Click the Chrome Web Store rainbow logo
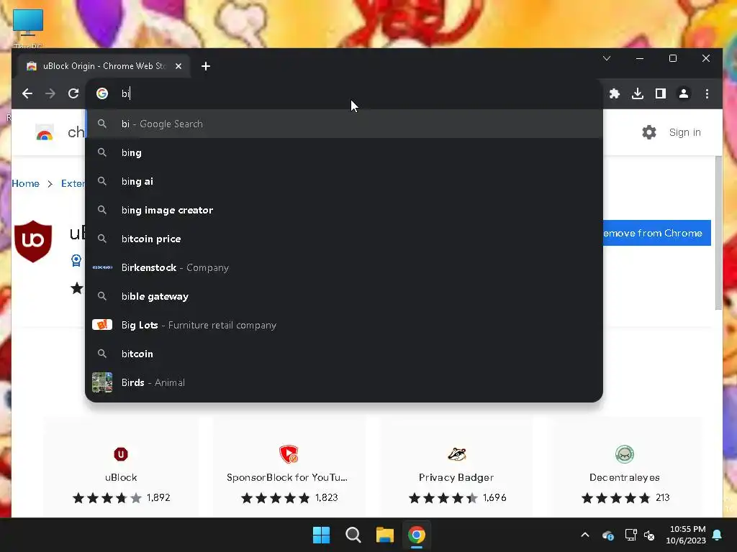 [x=45, y=133]
